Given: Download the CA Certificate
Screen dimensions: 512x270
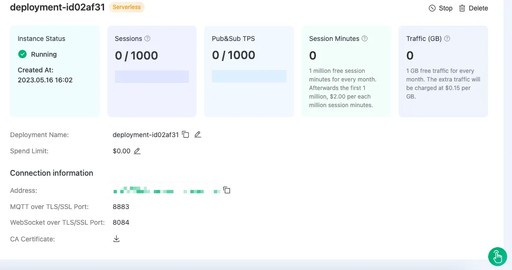Looking at the screenshot, I should (116, 239).
